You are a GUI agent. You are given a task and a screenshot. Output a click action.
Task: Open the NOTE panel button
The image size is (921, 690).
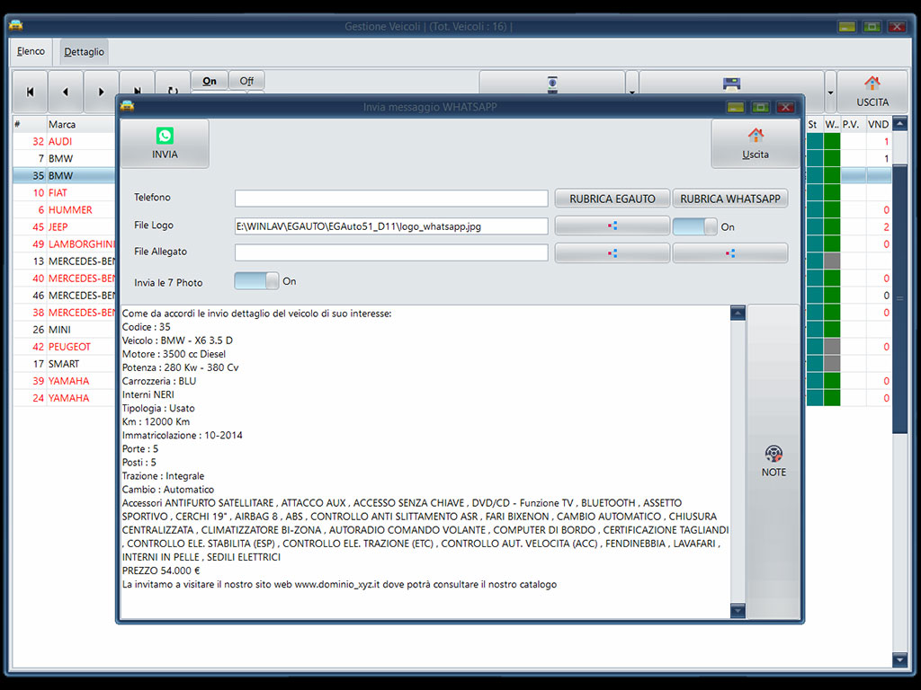773,461
